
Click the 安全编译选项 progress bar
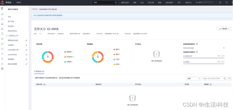[x=204, y=58]
